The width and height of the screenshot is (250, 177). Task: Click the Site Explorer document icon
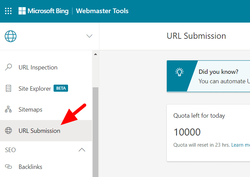[8, 89]
